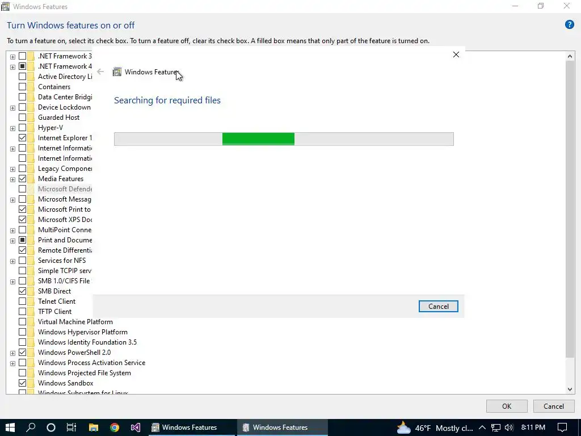Click the green progress bar indicator

[x=258, y=139]
